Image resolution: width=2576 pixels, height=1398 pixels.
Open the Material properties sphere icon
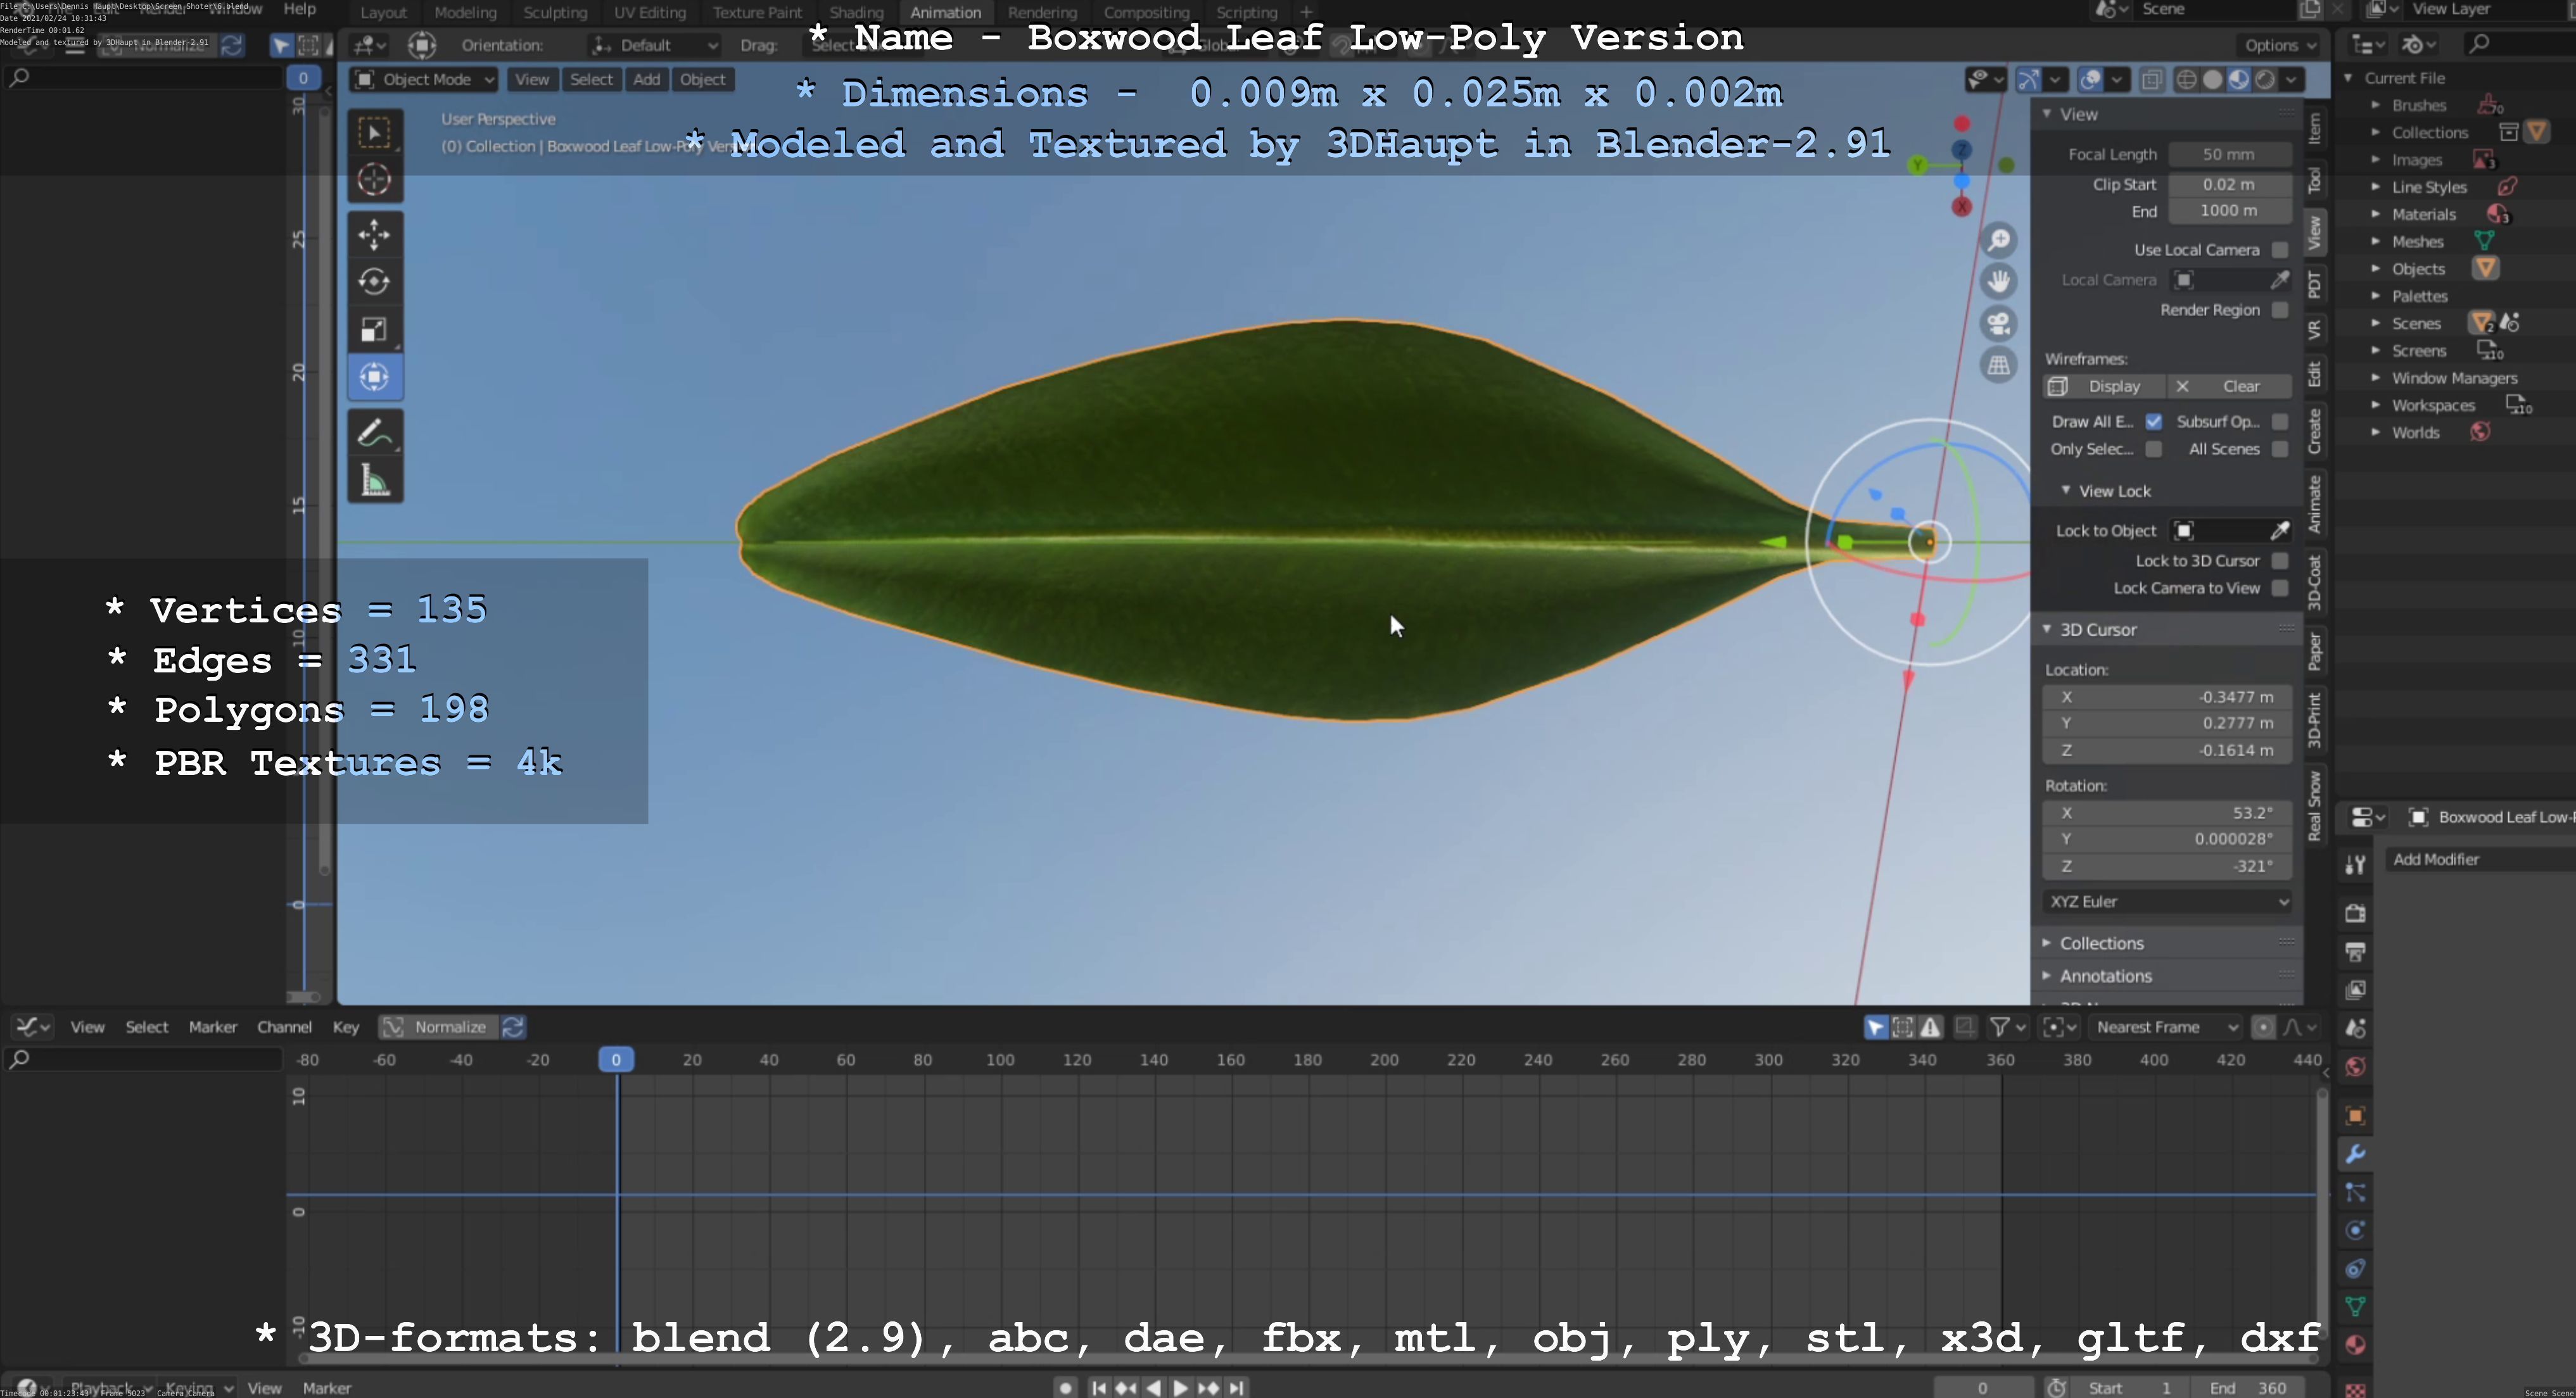tap(2355, 1344)
